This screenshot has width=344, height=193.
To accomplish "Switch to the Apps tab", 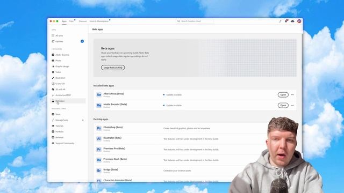I will pyautogui.click(x=64, y=21).
